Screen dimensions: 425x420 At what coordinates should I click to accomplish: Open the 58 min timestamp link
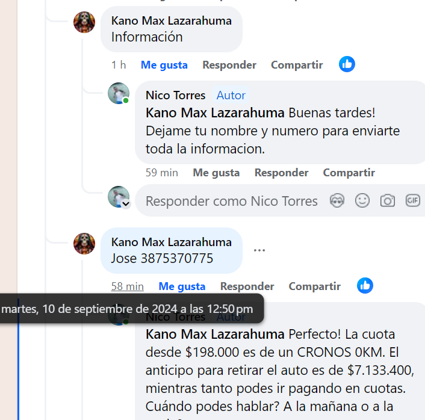tap(128, 286)
